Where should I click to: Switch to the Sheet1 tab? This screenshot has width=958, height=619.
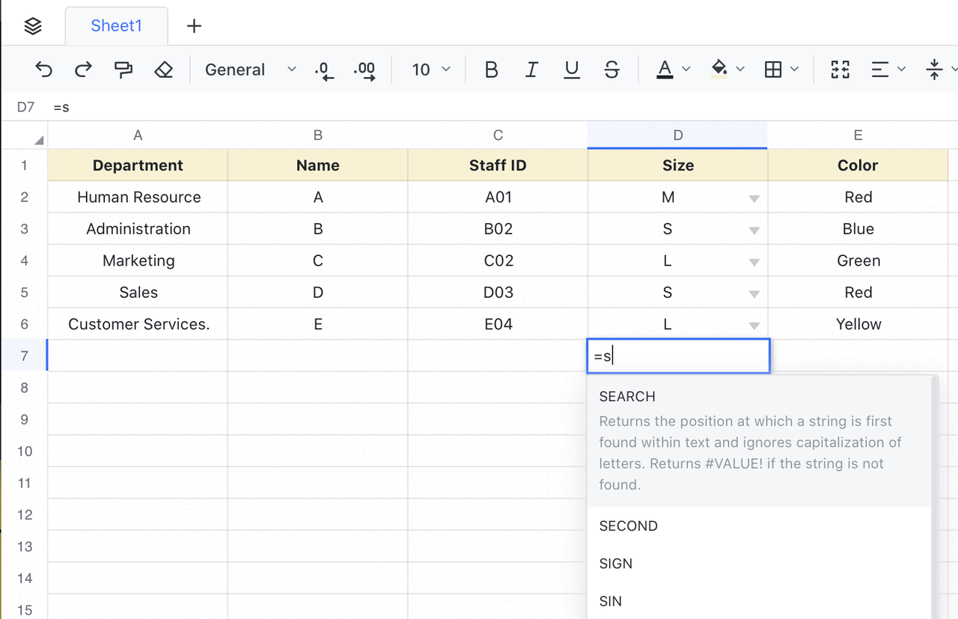click(x=116, y=26)
